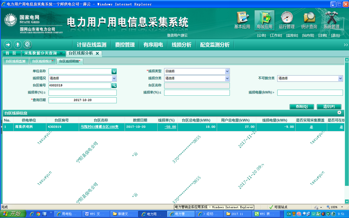349x218 pixels.
Task: Open the 线损情况 dropdown
Action: point(114,78)
